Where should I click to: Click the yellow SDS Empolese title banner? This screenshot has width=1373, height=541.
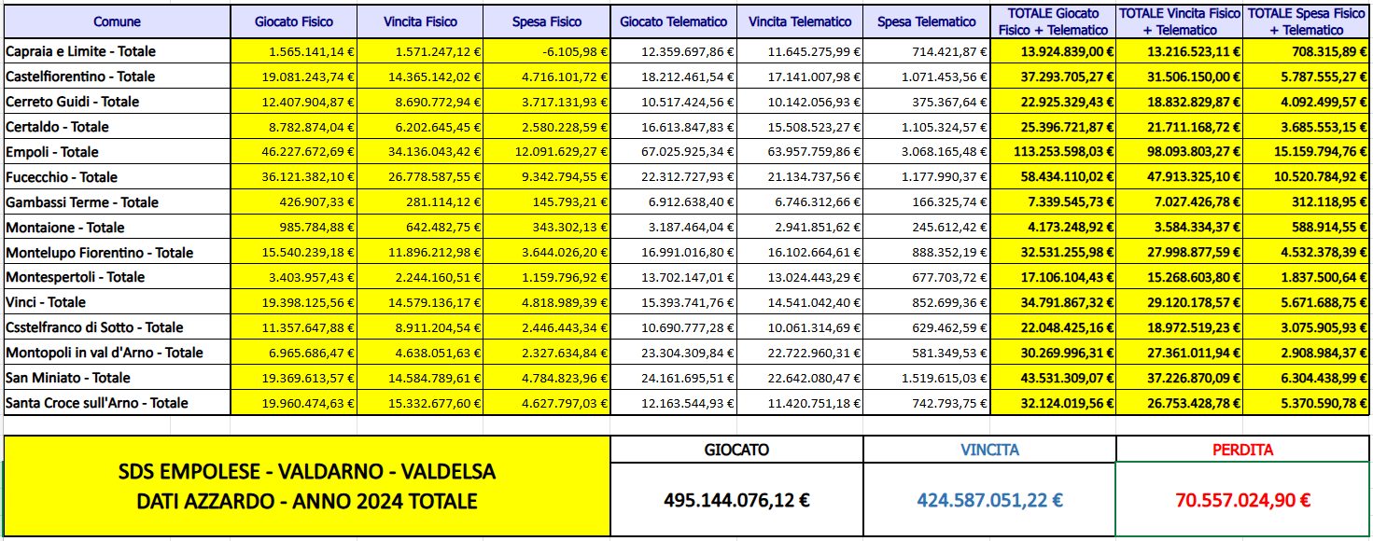point(307,486)
